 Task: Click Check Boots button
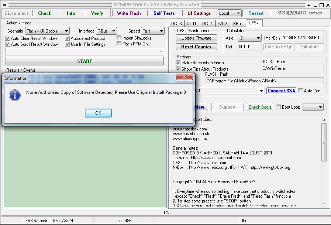pyautogui.click(x=260, y=107)
